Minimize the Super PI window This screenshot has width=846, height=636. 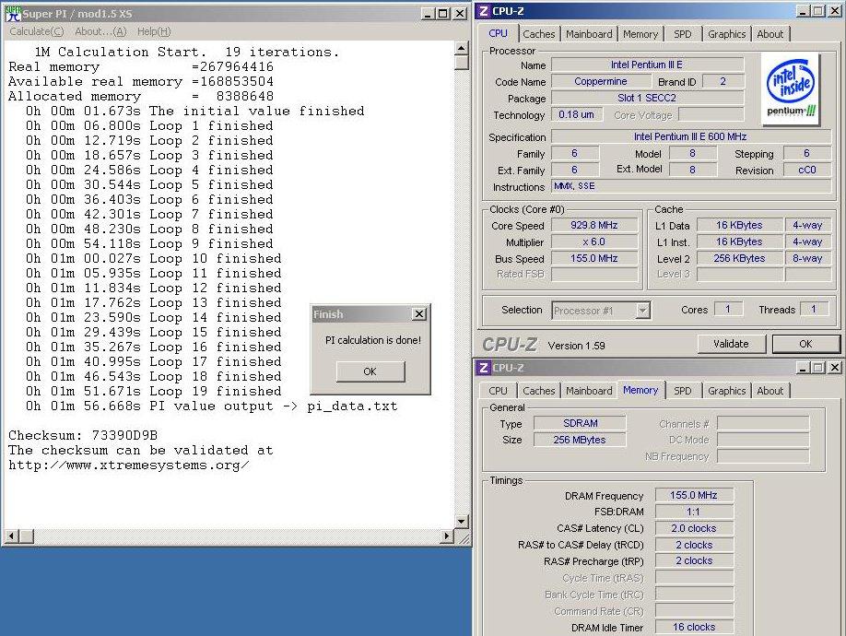(x=428, y=14)
